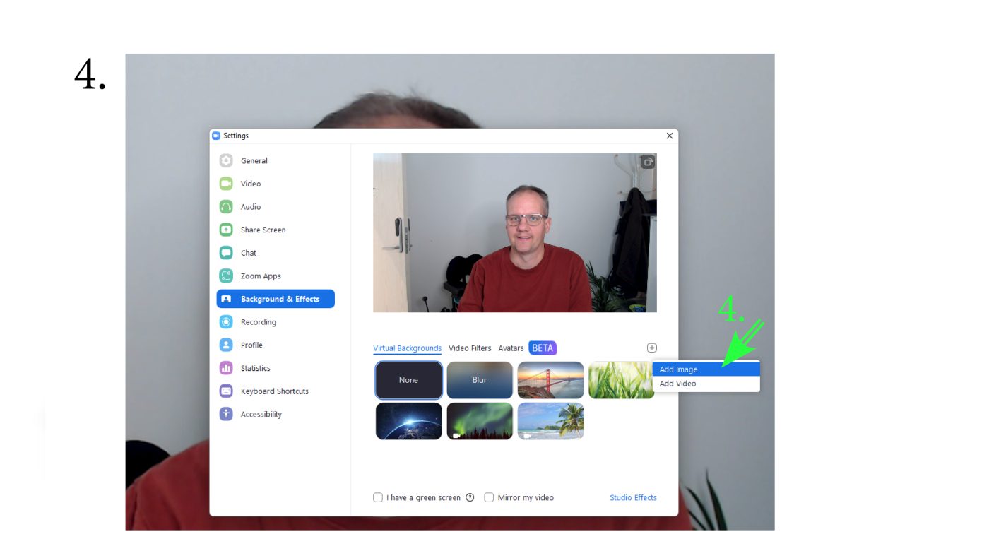
Task: Click the Statistics bar chart icon
Action: 226,368
